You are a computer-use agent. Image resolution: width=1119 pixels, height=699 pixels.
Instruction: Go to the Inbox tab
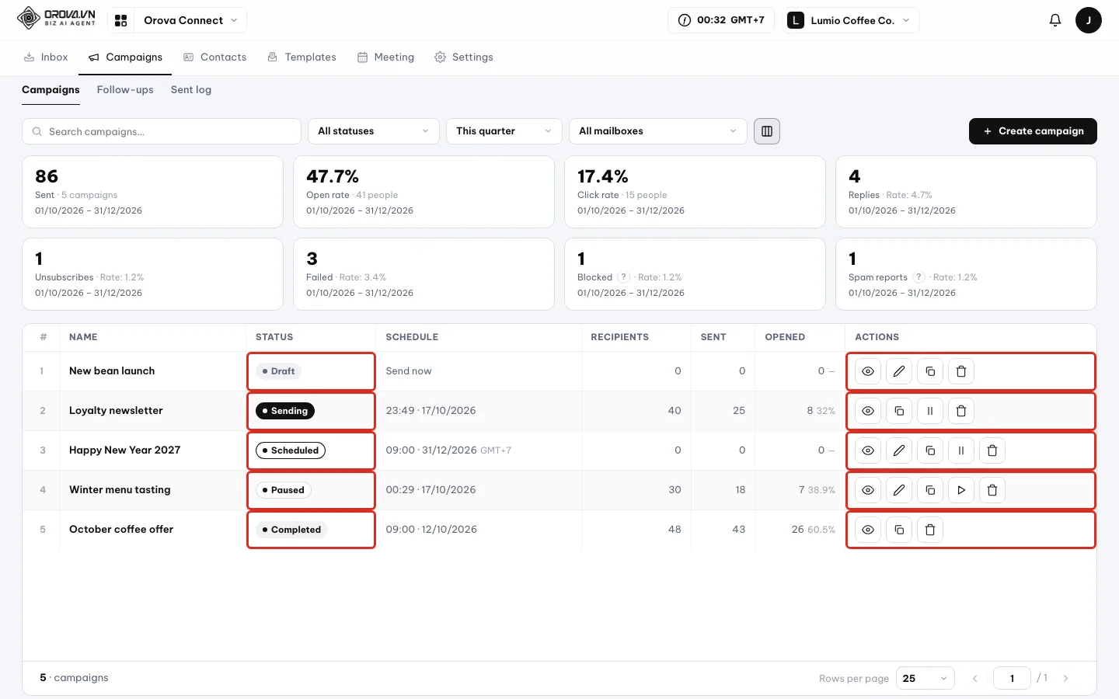click(46, 57)
